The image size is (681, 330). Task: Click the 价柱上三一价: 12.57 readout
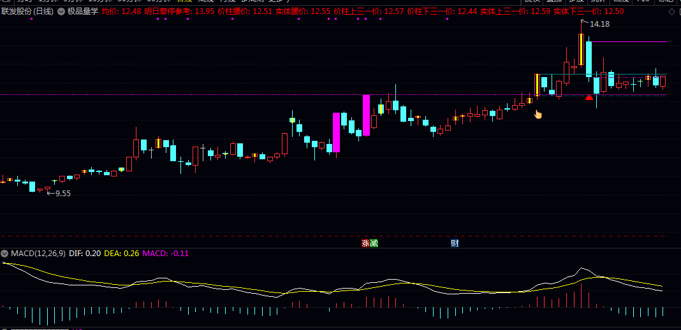369,11
